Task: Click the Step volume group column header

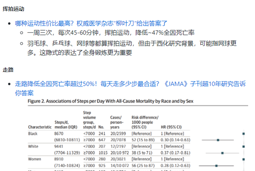Action: [x=89, y=120]
